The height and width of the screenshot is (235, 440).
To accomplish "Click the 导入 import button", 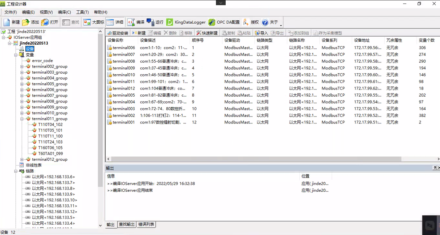I will [261, 33].
